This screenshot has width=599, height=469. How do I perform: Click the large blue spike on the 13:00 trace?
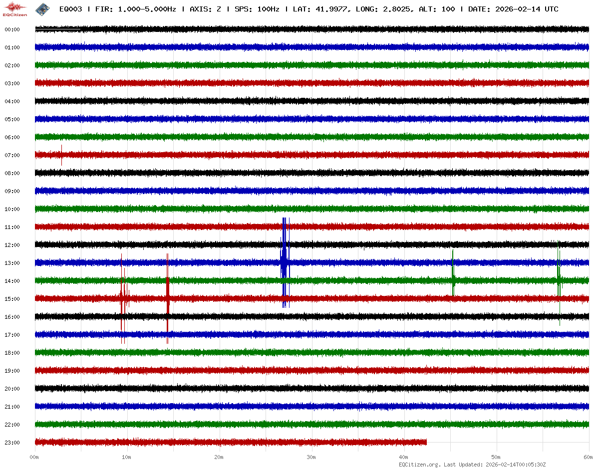pyautogui.click(x=284, y=262)
